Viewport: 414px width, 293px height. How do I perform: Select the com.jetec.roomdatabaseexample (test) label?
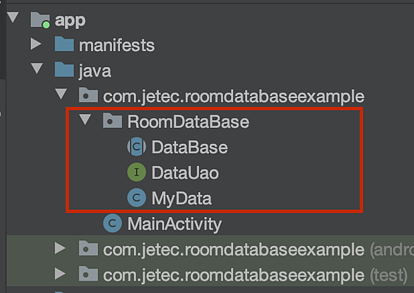[255, 275]
